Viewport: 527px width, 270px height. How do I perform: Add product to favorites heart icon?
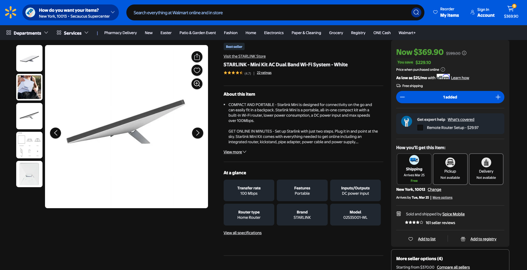coord(197,70)
